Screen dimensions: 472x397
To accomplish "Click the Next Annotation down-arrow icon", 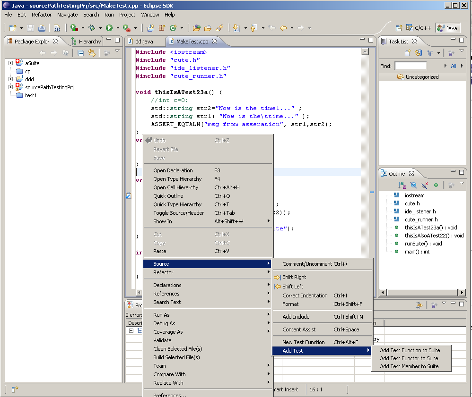I will pos(236,28).
